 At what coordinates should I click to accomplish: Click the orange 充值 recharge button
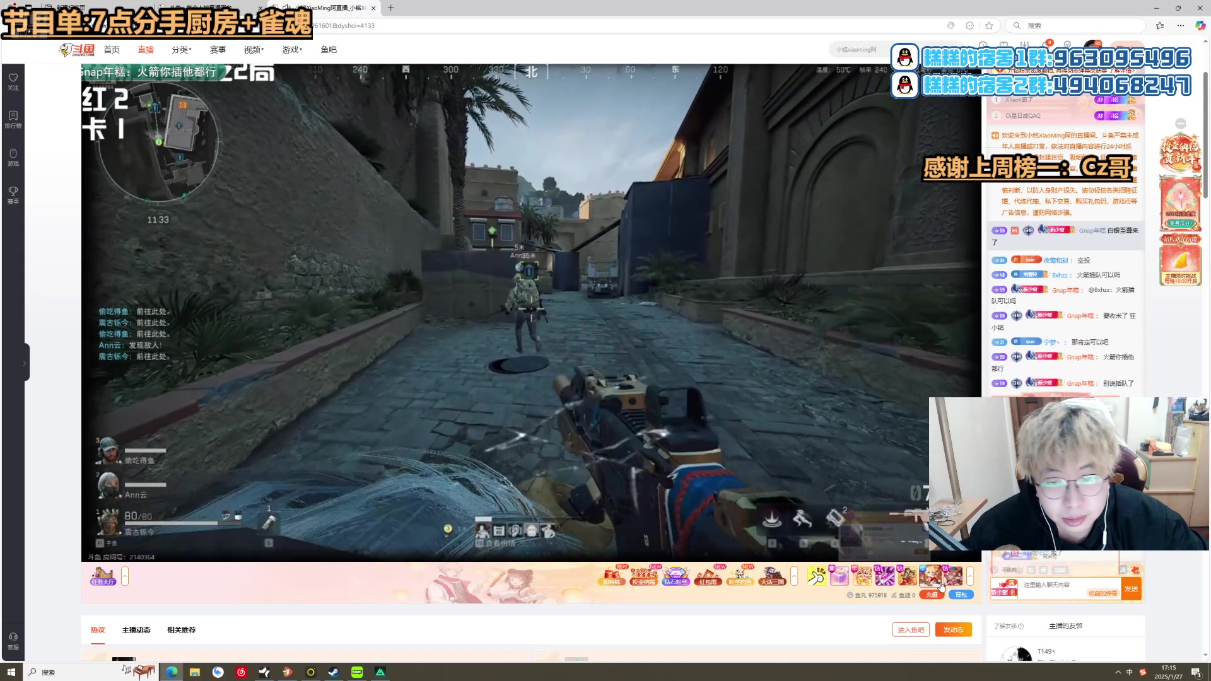pyautogui.click(x=932, y=595)
